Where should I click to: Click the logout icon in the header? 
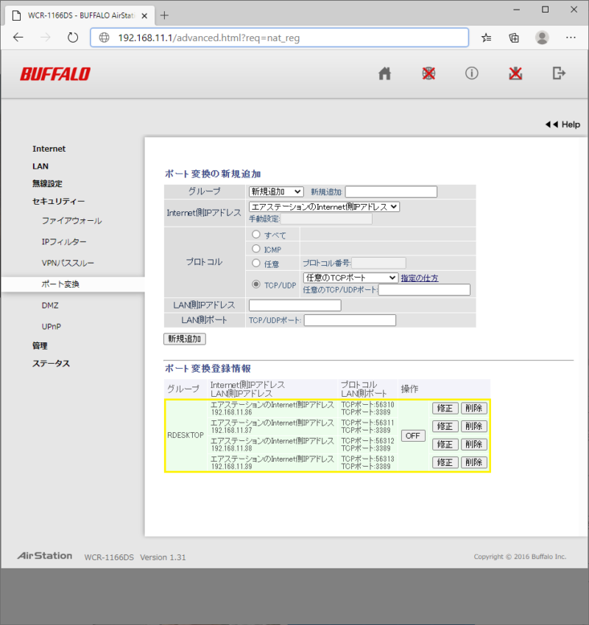pyautogui.click(x=560, y=74)
